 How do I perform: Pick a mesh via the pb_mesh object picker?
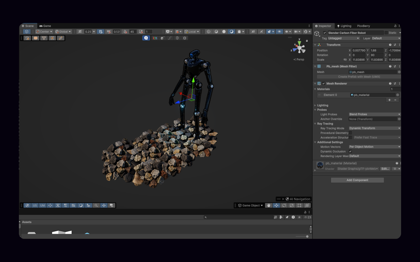(x=399, y=72)
